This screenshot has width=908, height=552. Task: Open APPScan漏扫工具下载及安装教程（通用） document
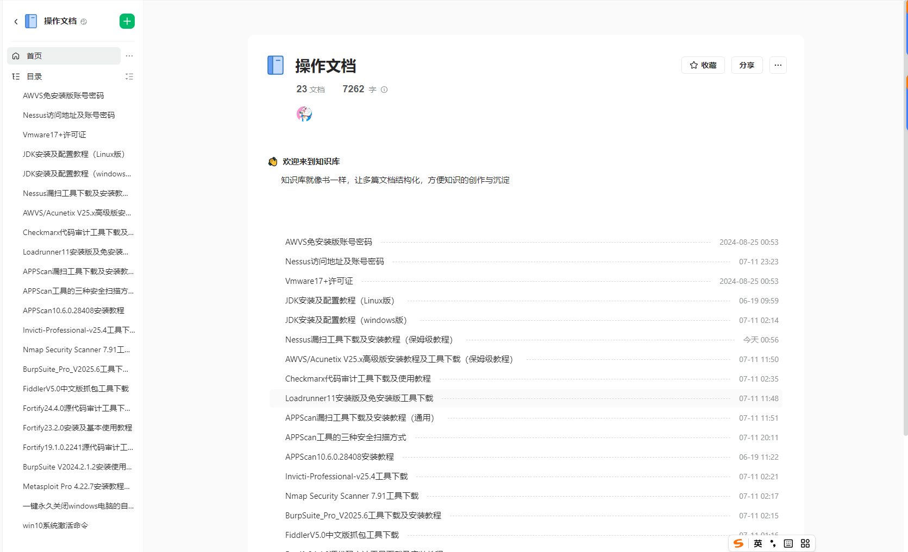(x=361, y=418)
